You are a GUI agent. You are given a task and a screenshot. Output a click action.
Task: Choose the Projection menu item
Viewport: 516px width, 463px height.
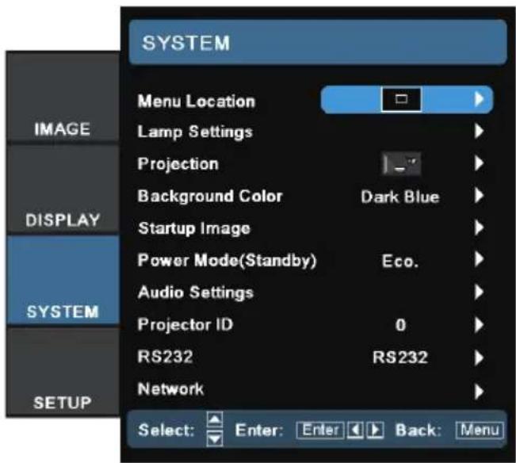pos(178,164)
